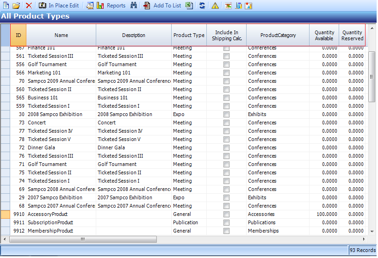Click the grid select-all corner cell
The image size is (378, 258).
pyautogui.click(x=5, y=35)
